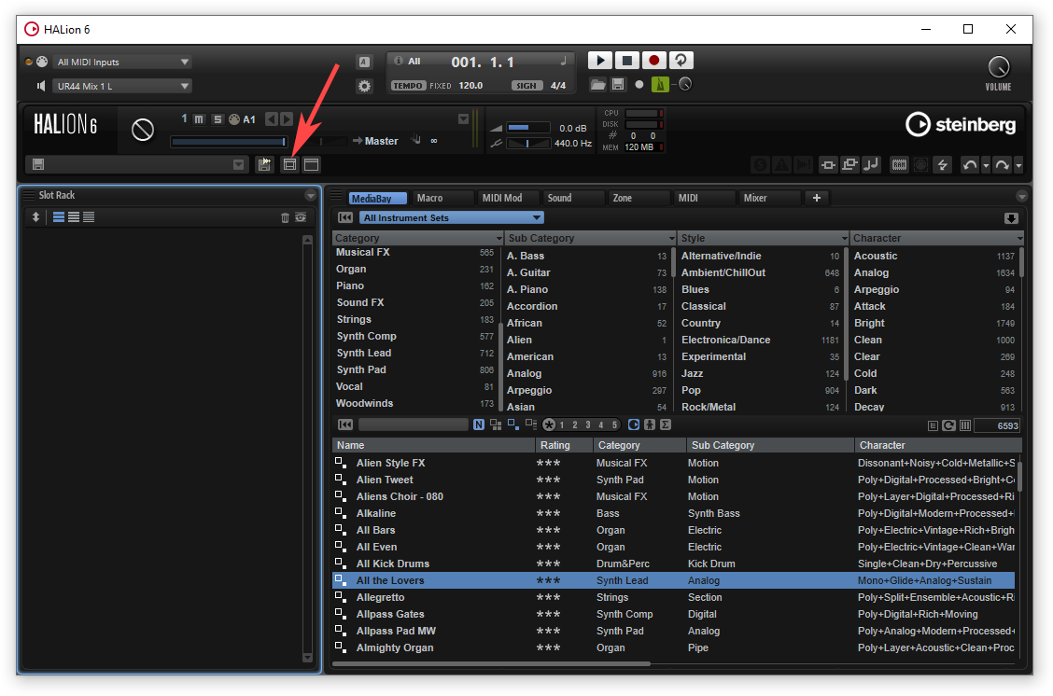Open the Sub Category column header dropdown
The height and width of the screenshot is (696, 1053).
coord(671,238)
